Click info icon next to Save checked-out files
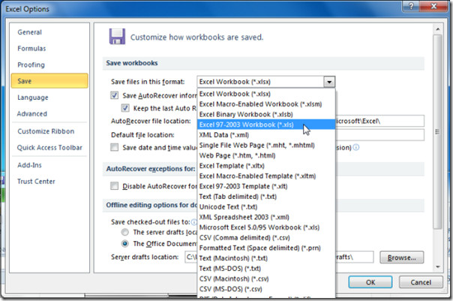This screenshot has height=301, width=453. (194, 221)
